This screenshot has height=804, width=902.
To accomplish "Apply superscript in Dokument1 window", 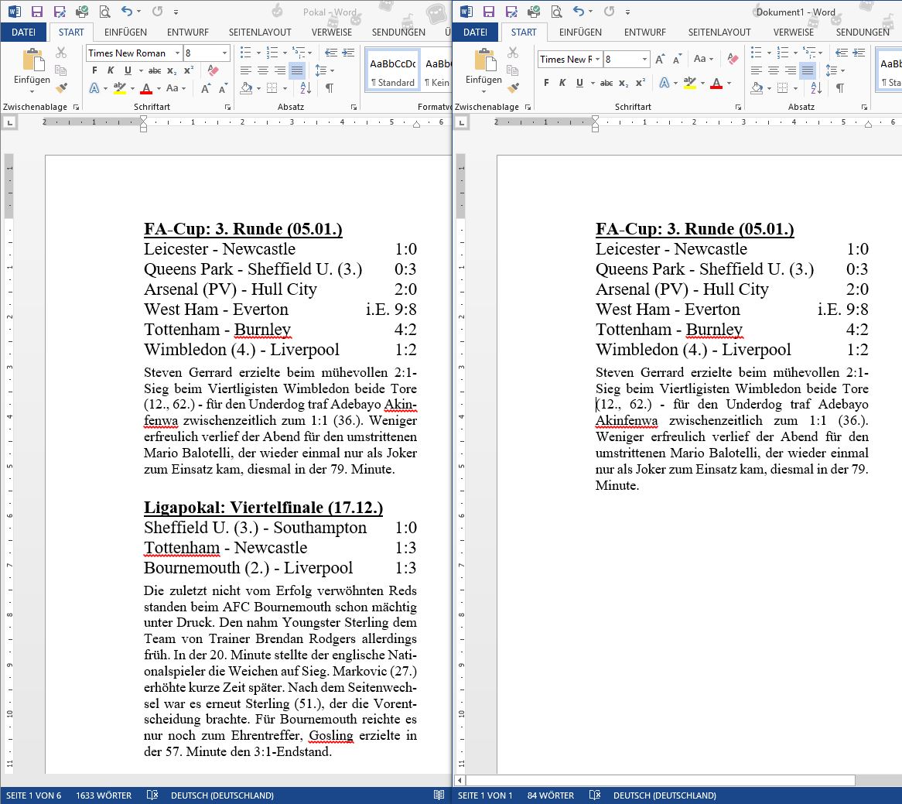I will (640, 83).
